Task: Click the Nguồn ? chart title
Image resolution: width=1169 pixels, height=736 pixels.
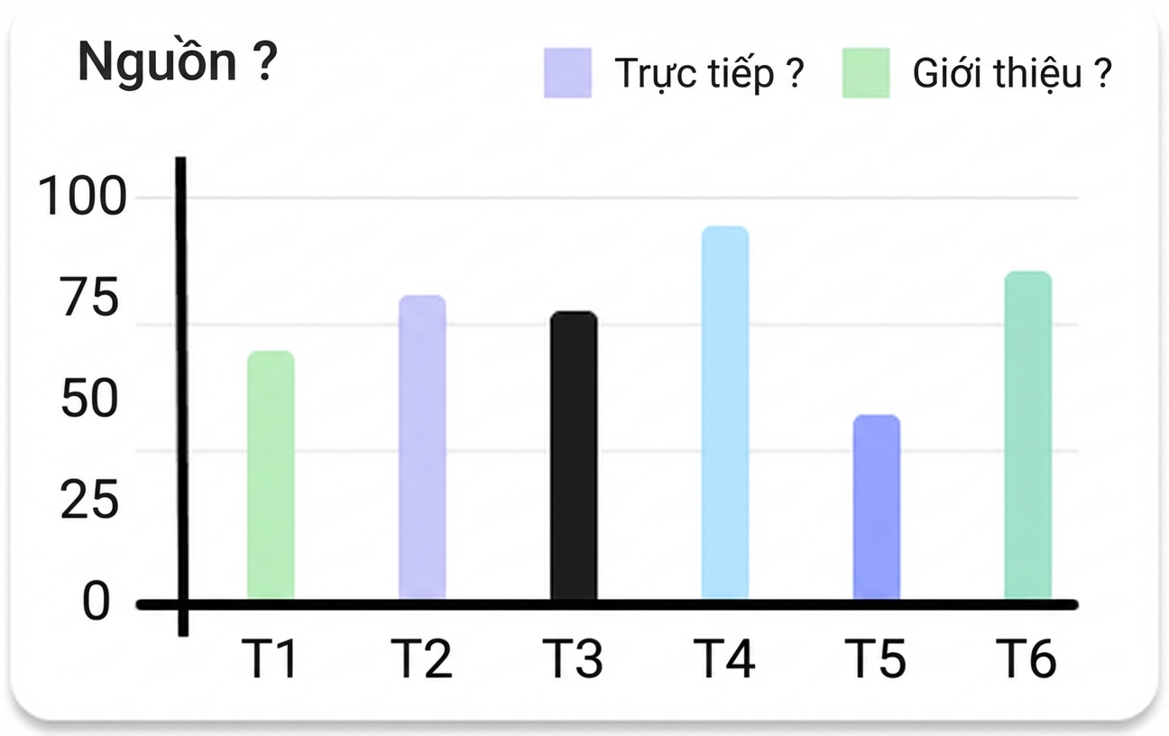Action: pos(177,63)
